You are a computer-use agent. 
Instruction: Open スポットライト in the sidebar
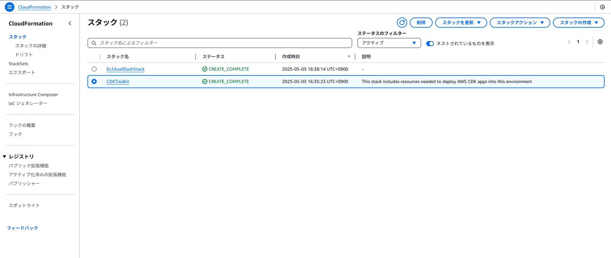(24, 205)
